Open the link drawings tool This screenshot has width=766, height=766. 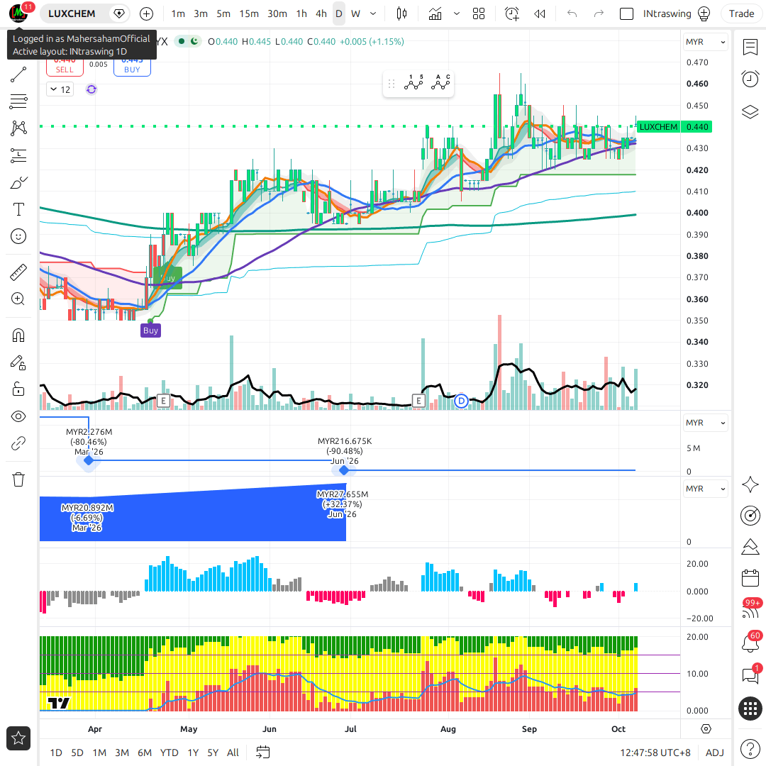tap(18, 443)
